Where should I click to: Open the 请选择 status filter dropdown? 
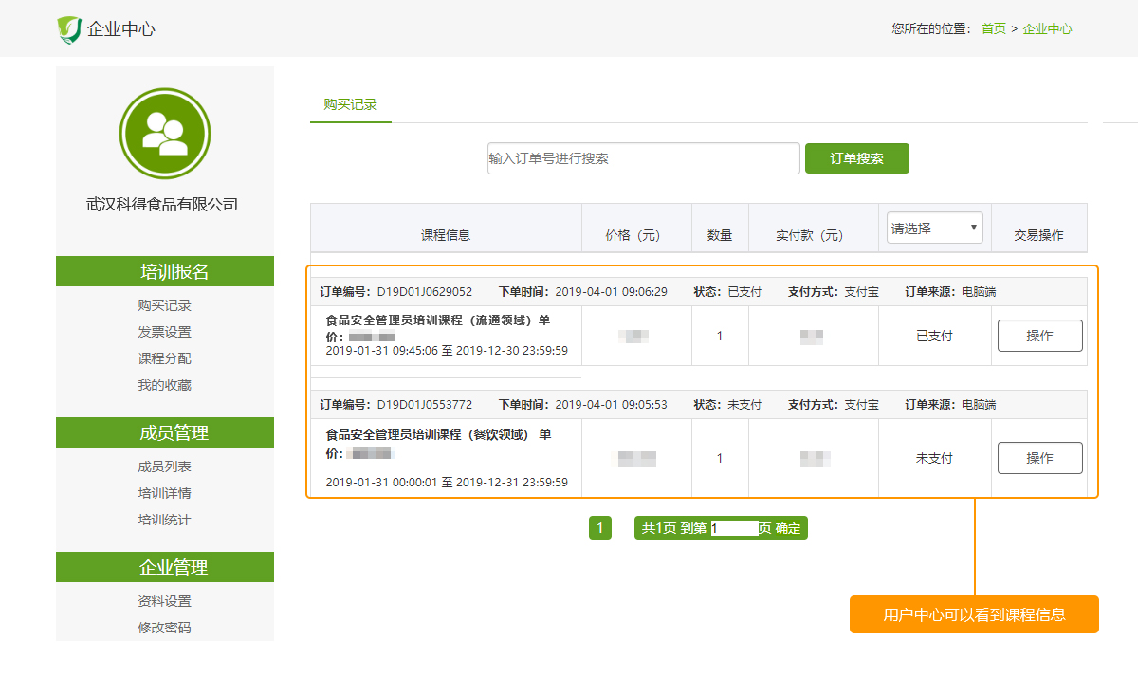935,228
